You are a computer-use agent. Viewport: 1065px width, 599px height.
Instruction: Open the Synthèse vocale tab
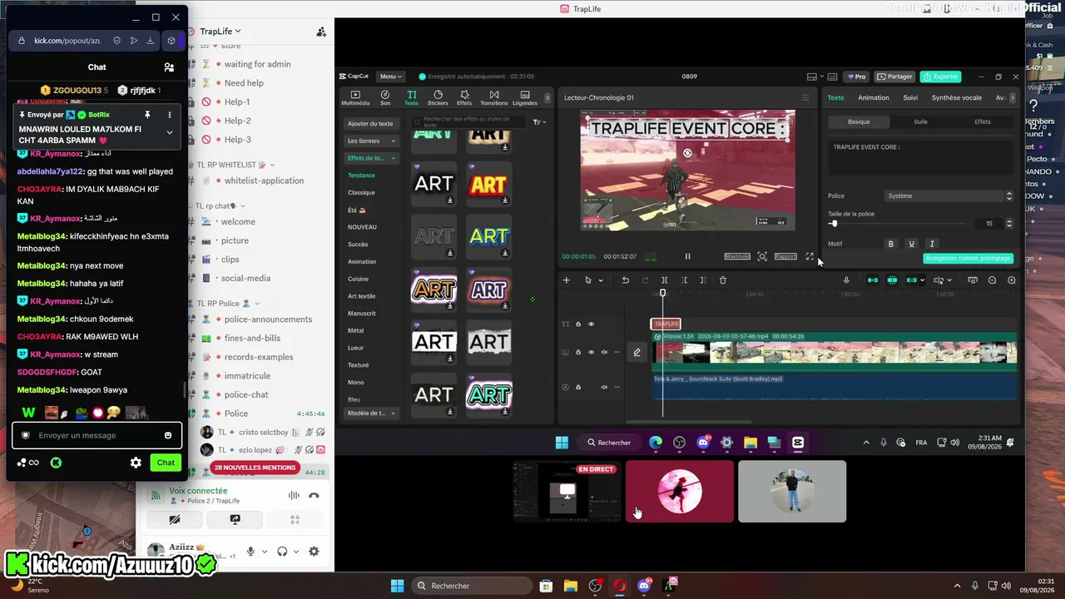coord(957,97)
